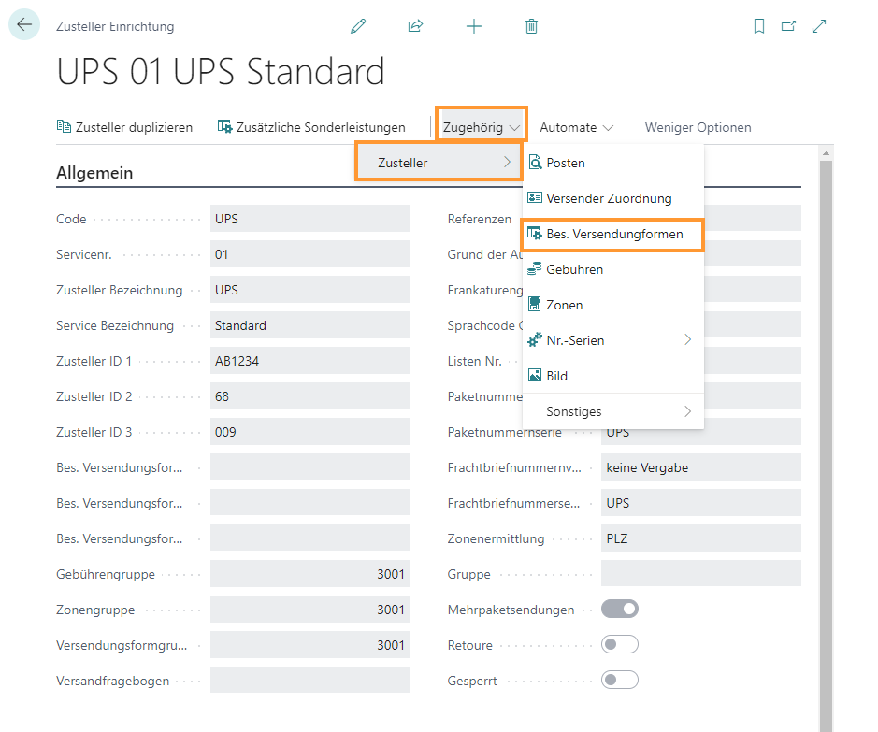Click the Posten magnifier icon
The width and height of the screenshot is (878, 732).
(x=535, y=163)
